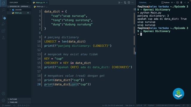Click the EXPLORER panel title
The height and width of the screenshot is (107, 191).
point(14,3)
